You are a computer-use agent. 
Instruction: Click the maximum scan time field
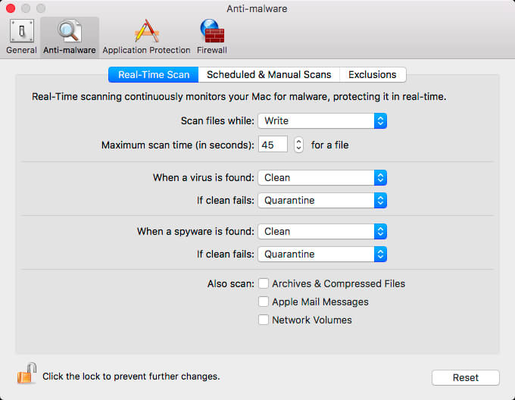pos(273,144)
